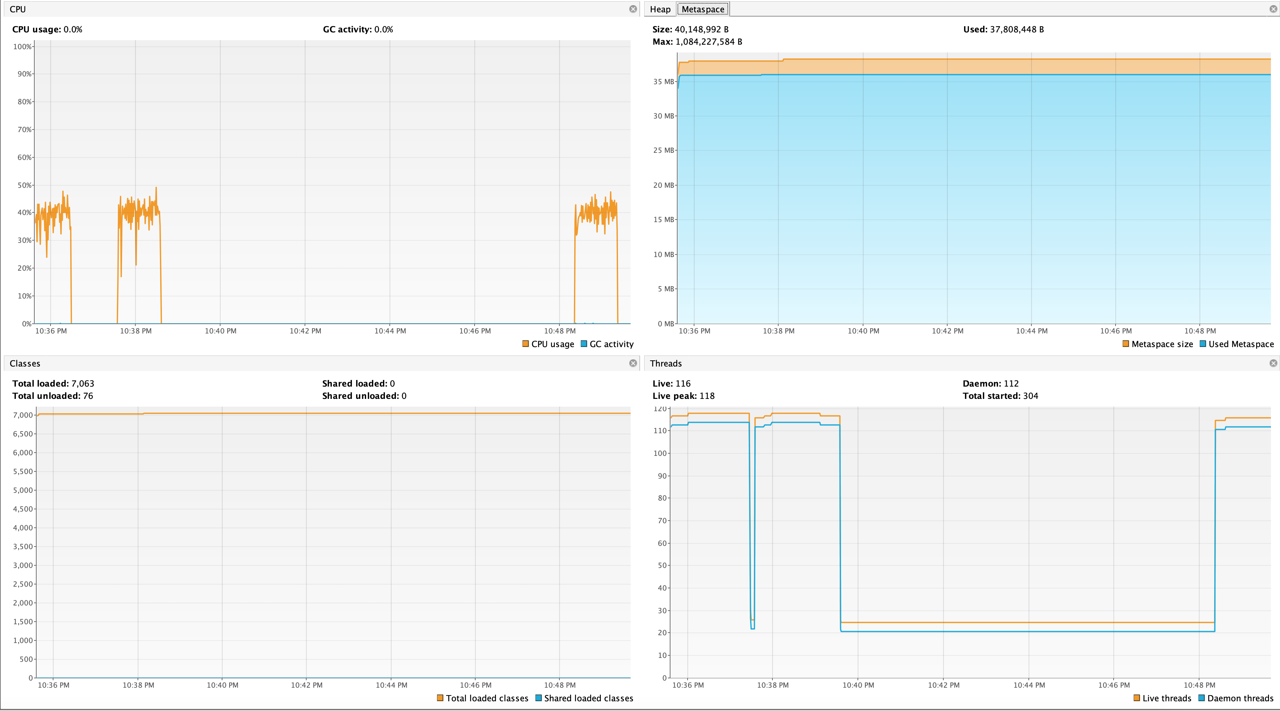This screenshot has height=711, width=1280.
Task: Click the Live threads legend swatch
Action: (x=1136, y=698)
